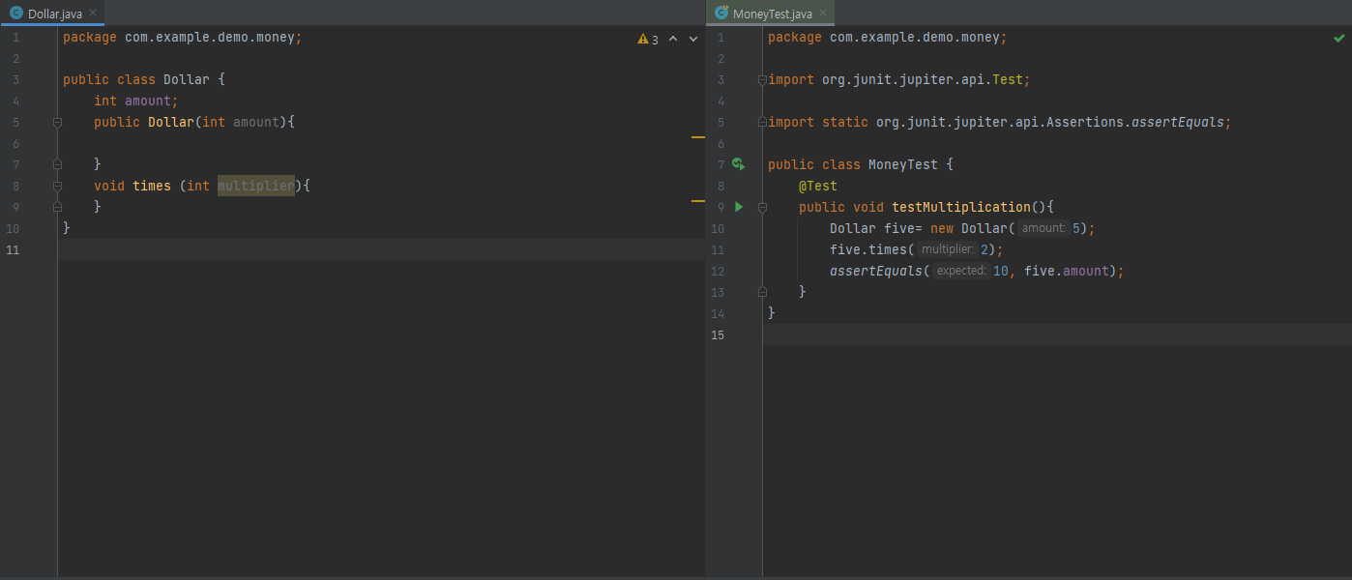Viewport: 1352px width, 580px height.
Task: Click the 'int amount;' field declaration
Action: 136,101
